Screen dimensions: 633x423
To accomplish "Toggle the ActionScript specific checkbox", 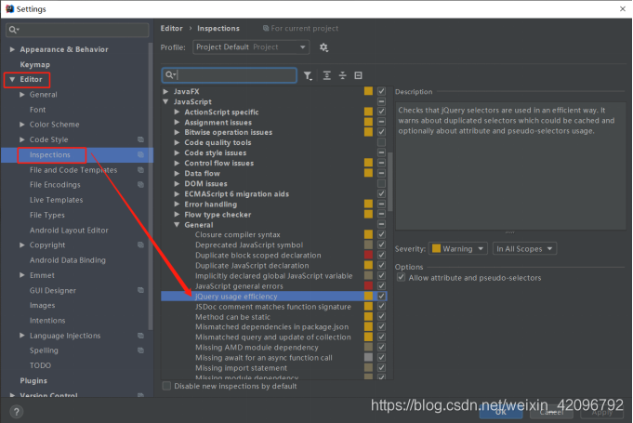I will [x=381, y=112].
